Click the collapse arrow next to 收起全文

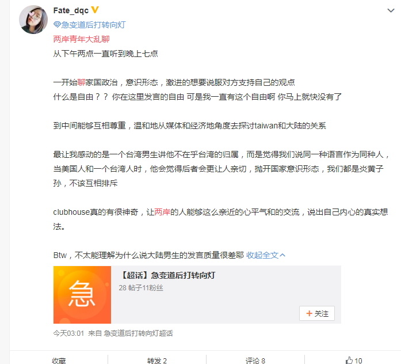[x=282, y=255]
